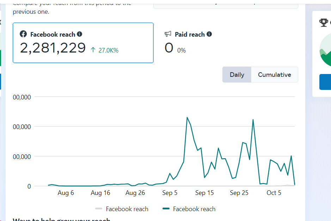Click the 0 label on the vertical axis
This screenshot has width=331, height=221.
click(29, 186)
